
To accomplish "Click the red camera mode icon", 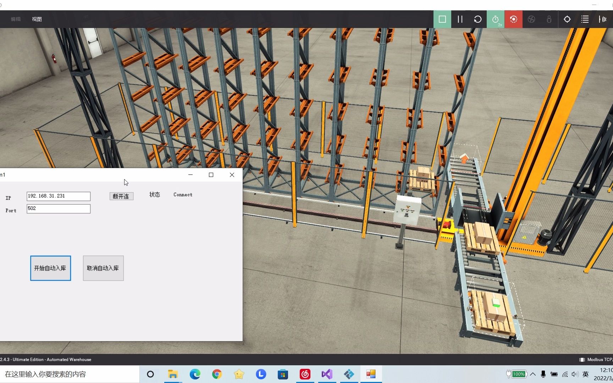I will coord(513,19).
